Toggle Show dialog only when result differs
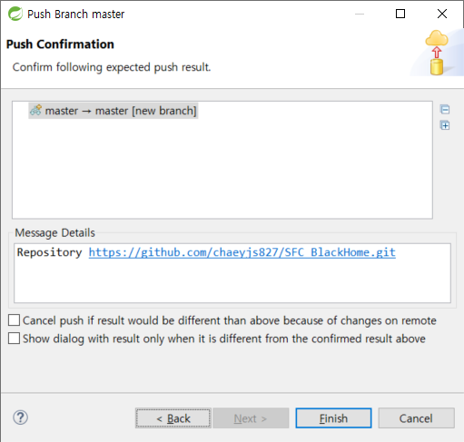The height and width of the screenshot is (442, 464). tap(14, 339)
